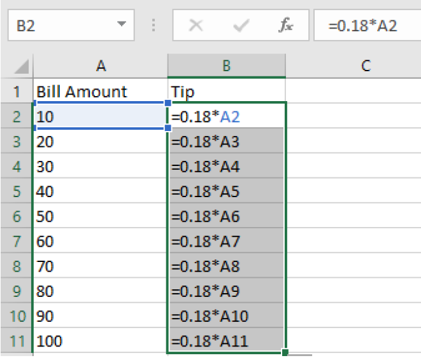421x358 pixels.
Task: Open Insert Function via fx icon
Action: tap(287, 25)
